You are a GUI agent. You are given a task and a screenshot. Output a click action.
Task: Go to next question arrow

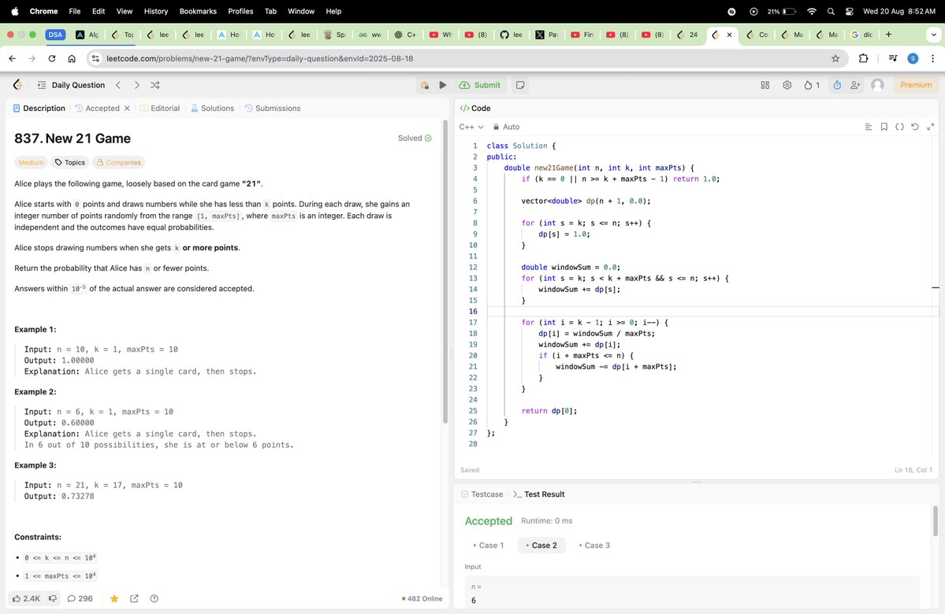pos(137,85)
